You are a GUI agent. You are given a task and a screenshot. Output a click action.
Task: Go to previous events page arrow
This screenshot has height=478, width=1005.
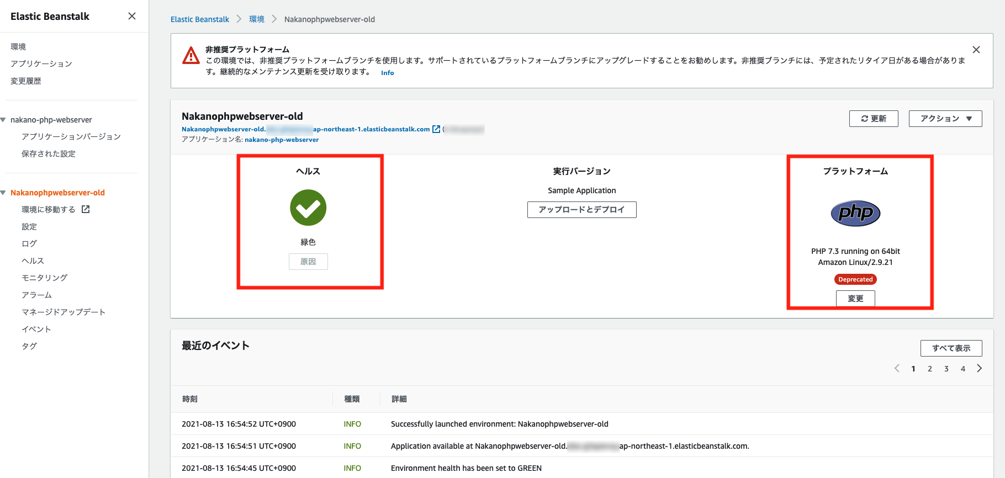[x=897, y=368]
